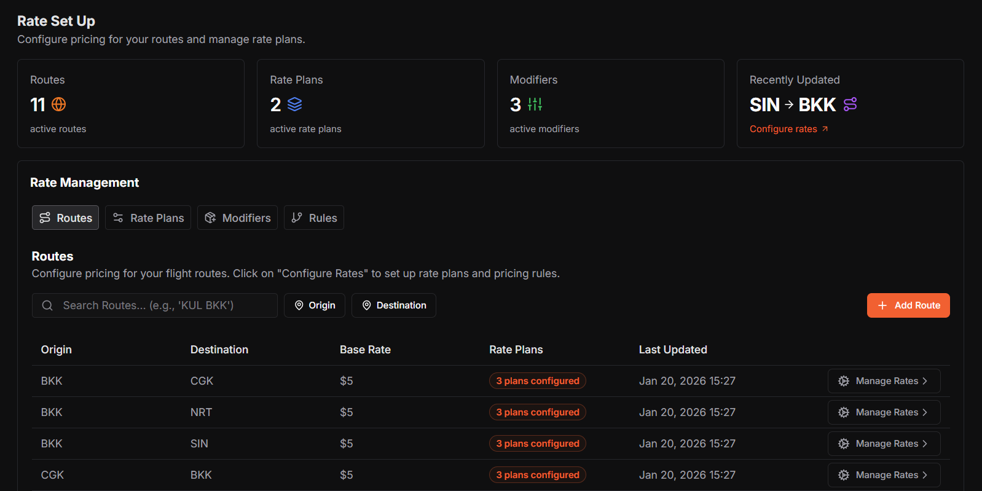Click the CGK destination cell
The image size is (982, 491).
pos(202,381)
